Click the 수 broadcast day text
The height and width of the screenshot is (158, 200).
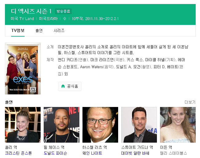pyautogui.click(x=65, y=19)
